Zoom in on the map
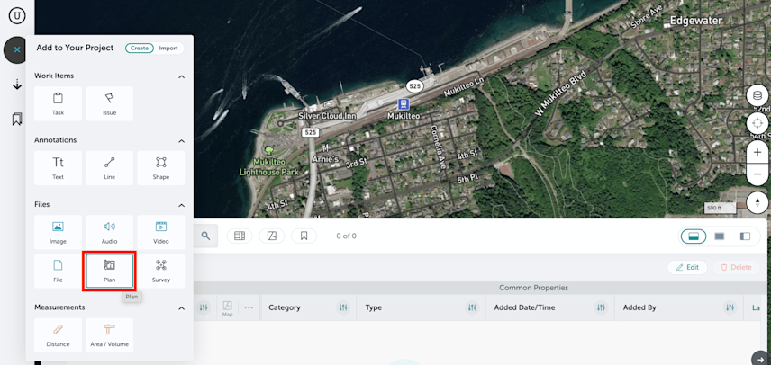 [757, 153]
